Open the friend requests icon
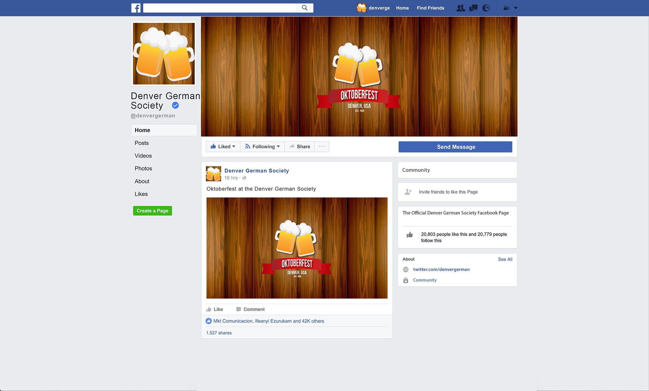 (460, 8)
